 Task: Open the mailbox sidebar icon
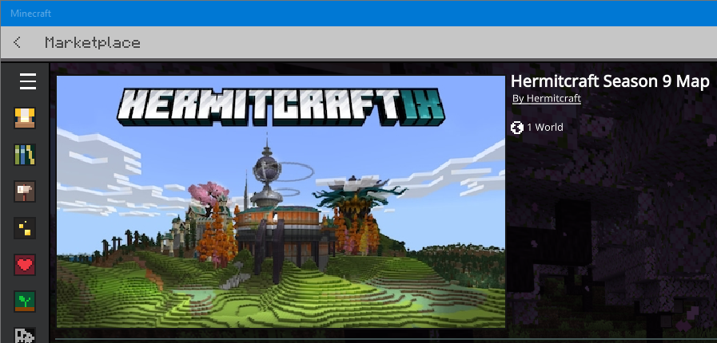tap(24, 191)
